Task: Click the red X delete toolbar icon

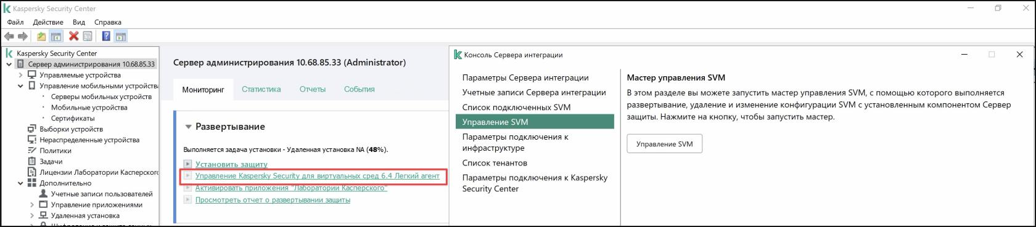Action: pyautogui.click(x=73, y=36)
